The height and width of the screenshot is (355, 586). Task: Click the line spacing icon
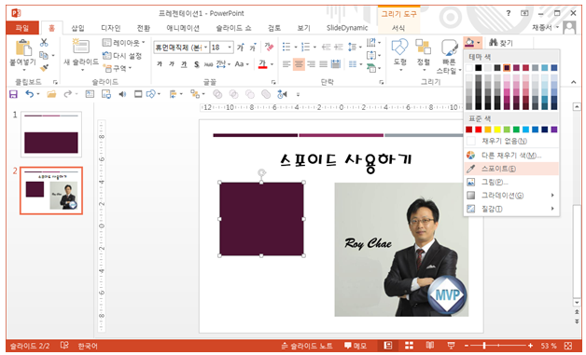click(352, 47)
